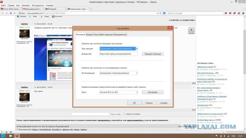Click the purple extension icon in toolbar

click(234, 13)
